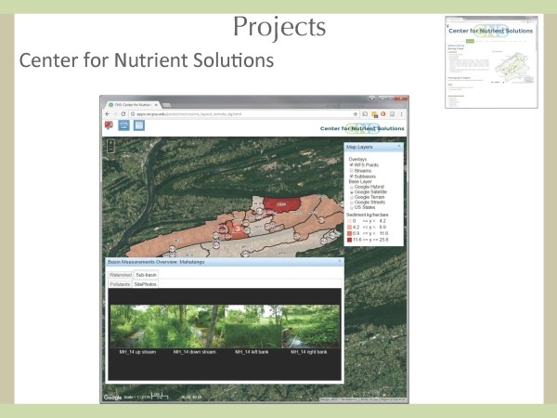
Task: Toggle the Subbasins overlay checkbox
Action: pyautogui.click(x=352, y=176)
